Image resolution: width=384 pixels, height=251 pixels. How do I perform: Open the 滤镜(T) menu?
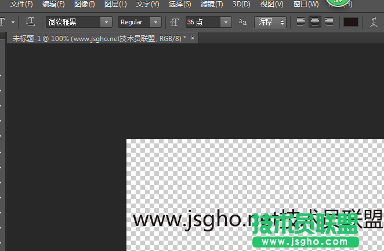pos(212,4)
